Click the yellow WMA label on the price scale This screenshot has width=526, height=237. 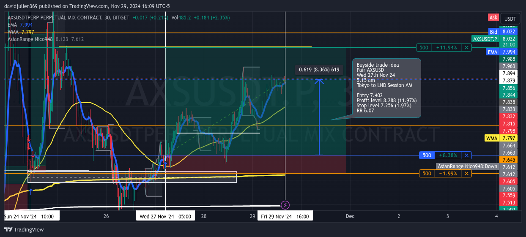[491, 138]
